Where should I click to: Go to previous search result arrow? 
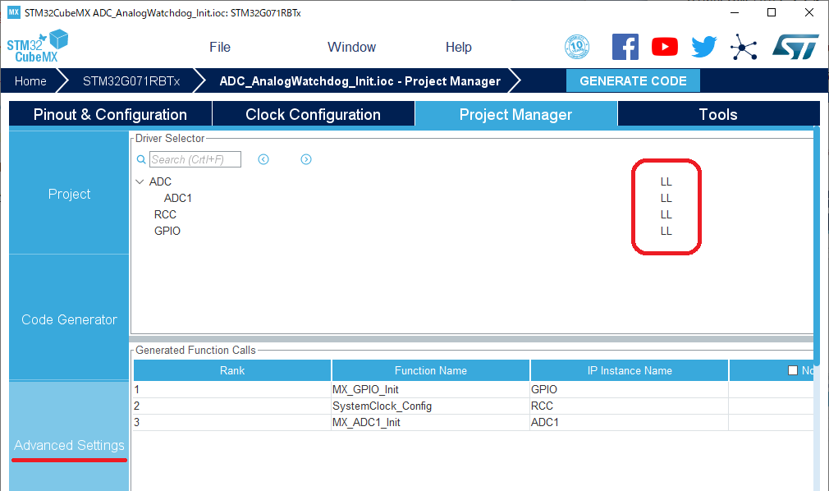tap(263, 159)
